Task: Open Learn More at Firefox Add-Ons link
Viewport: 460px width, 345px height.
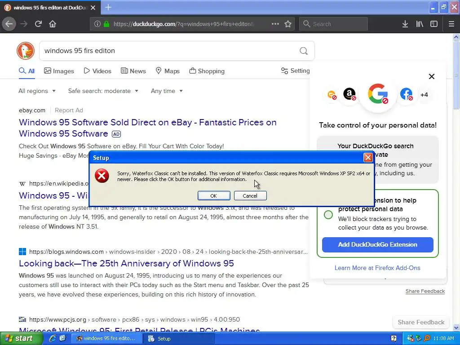Action: point(377,268)
